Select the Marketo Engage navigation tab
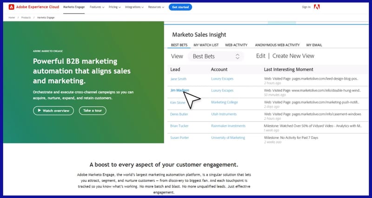 73,7
